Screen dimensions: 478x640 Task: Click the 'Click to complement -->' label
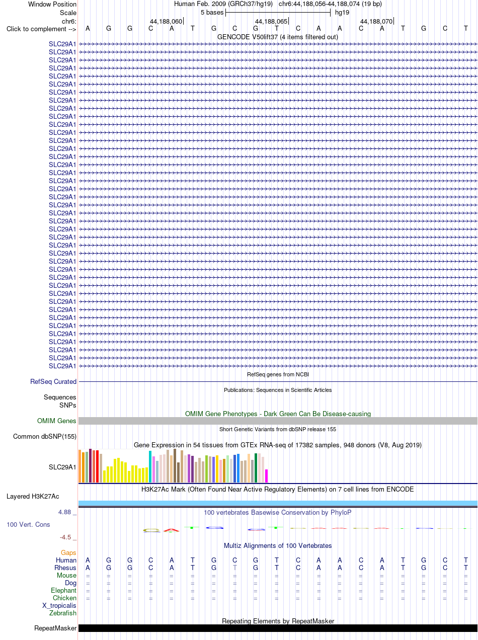pos(41,29)
